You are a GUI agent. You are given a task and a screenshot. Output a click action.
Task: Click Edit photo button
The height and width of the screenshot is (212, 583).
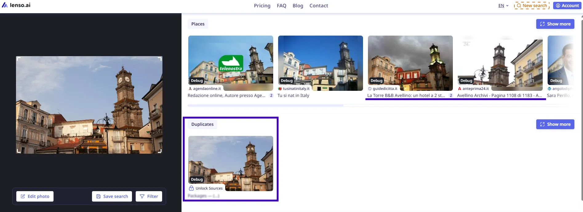(x=35, y=196)
